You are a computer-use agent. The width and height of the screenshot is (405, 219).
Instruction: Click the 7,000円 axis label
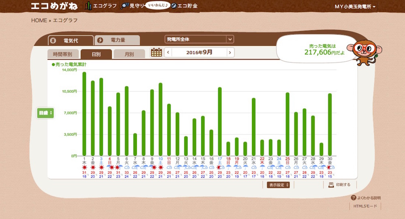click(x=70, y=113)
